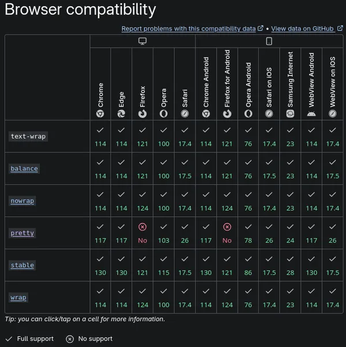The height and width of the screenshot is (347, 346).
Task: Click the desktop platform icon
Action: coord(142,41)
